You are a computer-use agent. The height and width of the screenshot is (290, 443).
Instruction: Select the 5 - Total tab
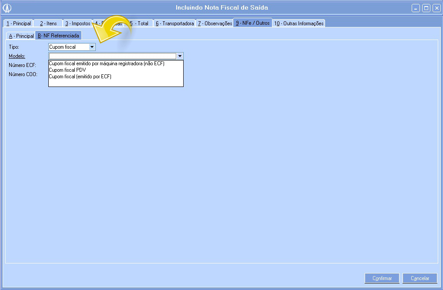[139, 23]
